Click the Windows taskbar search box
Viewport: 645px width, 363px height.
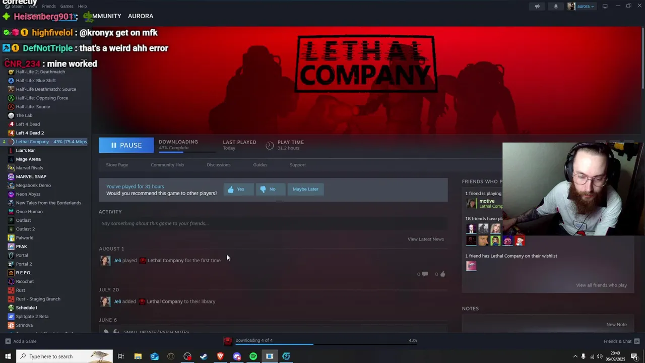(64, 356)
